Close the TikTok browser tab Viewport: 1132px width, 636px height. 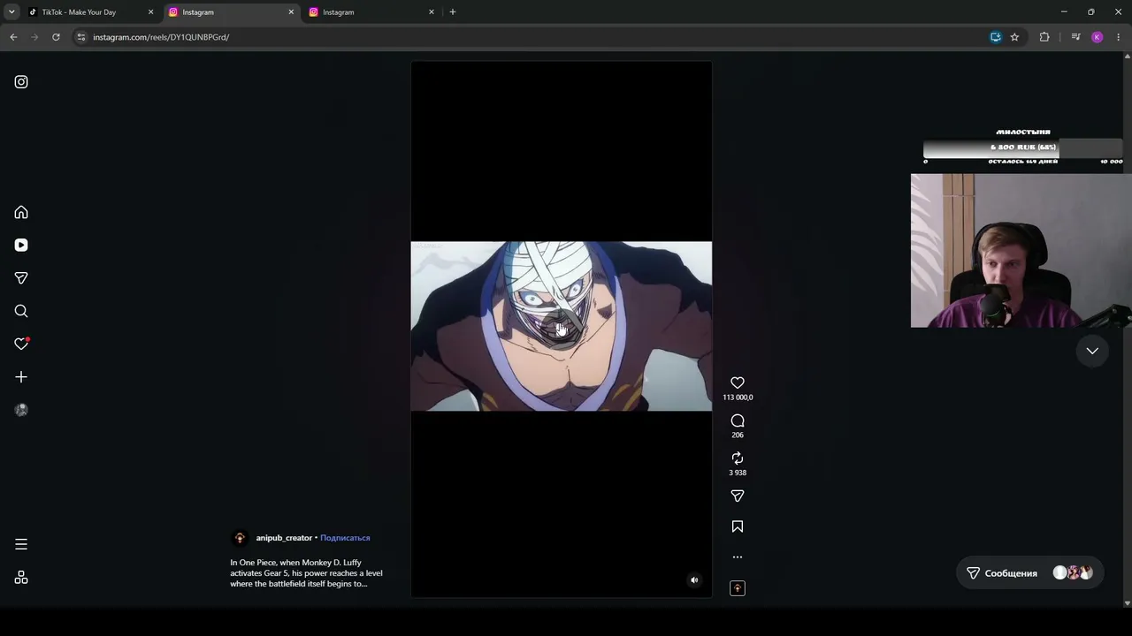(x=150, y=12)
